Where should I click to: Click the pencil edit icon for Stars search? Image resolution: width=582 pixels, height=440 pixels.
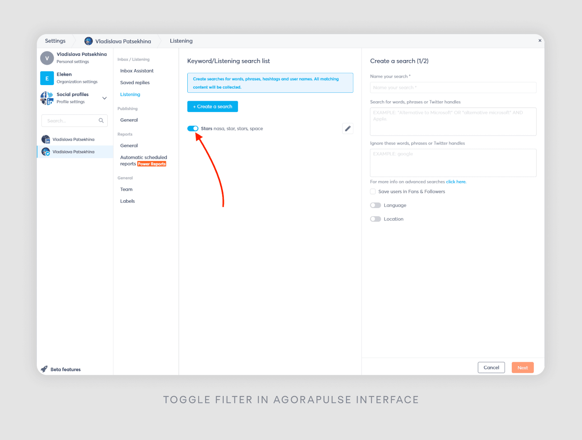pos(348,128)
